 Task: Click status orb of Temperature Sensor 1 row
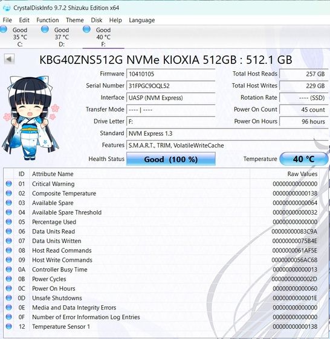8,326
